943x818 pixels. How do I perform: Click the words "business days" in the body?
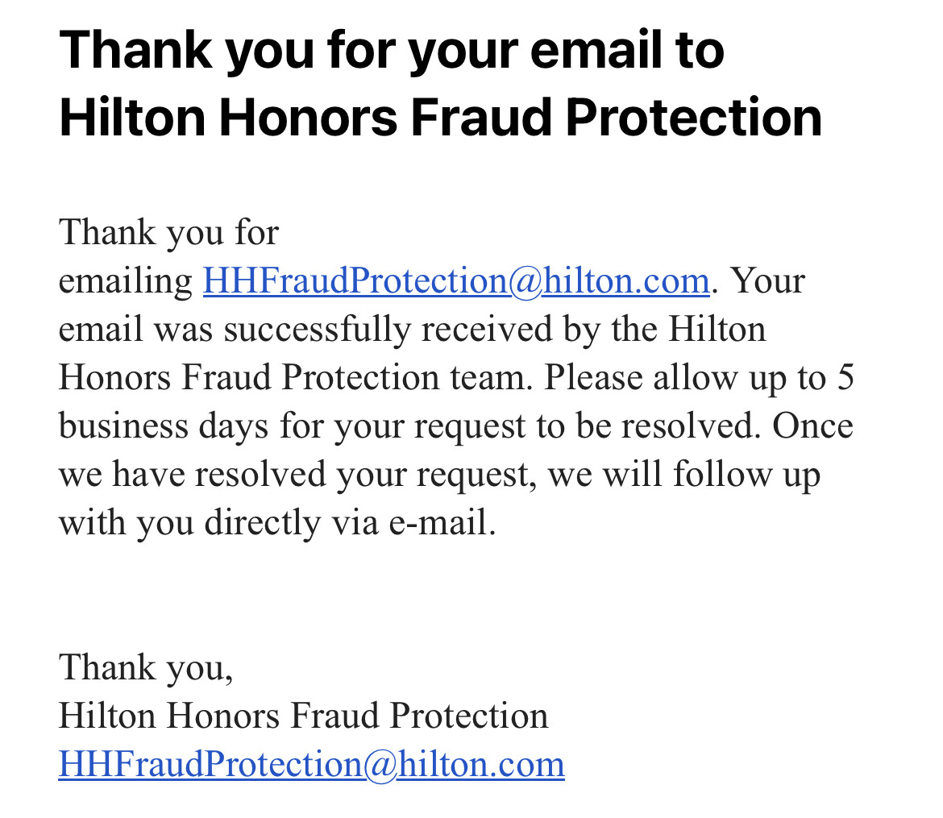click(x=164, y=426)
